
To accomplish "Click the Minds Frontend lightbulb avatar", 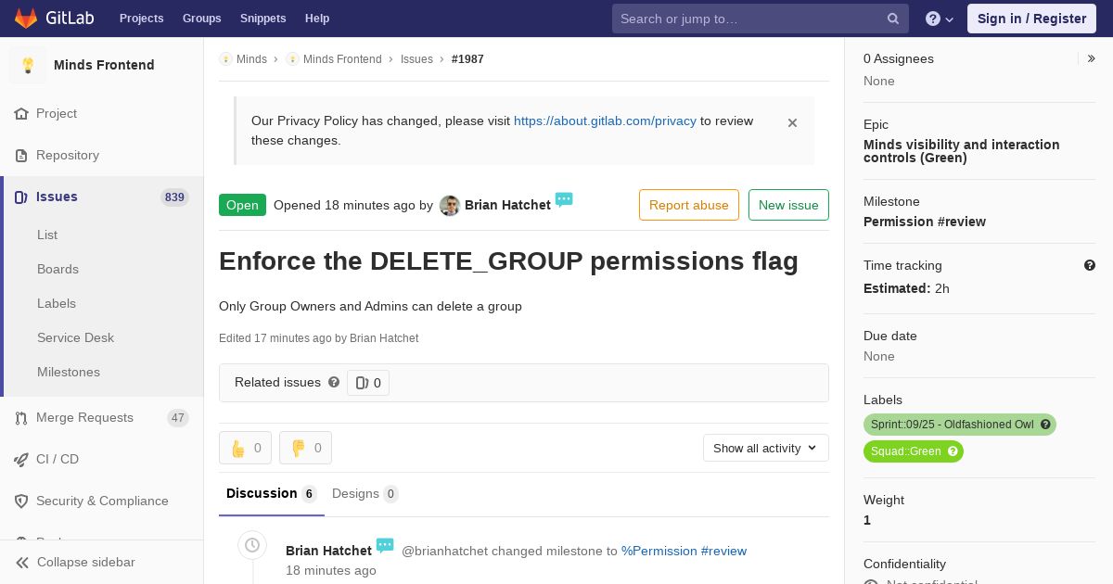I will 28,65.
